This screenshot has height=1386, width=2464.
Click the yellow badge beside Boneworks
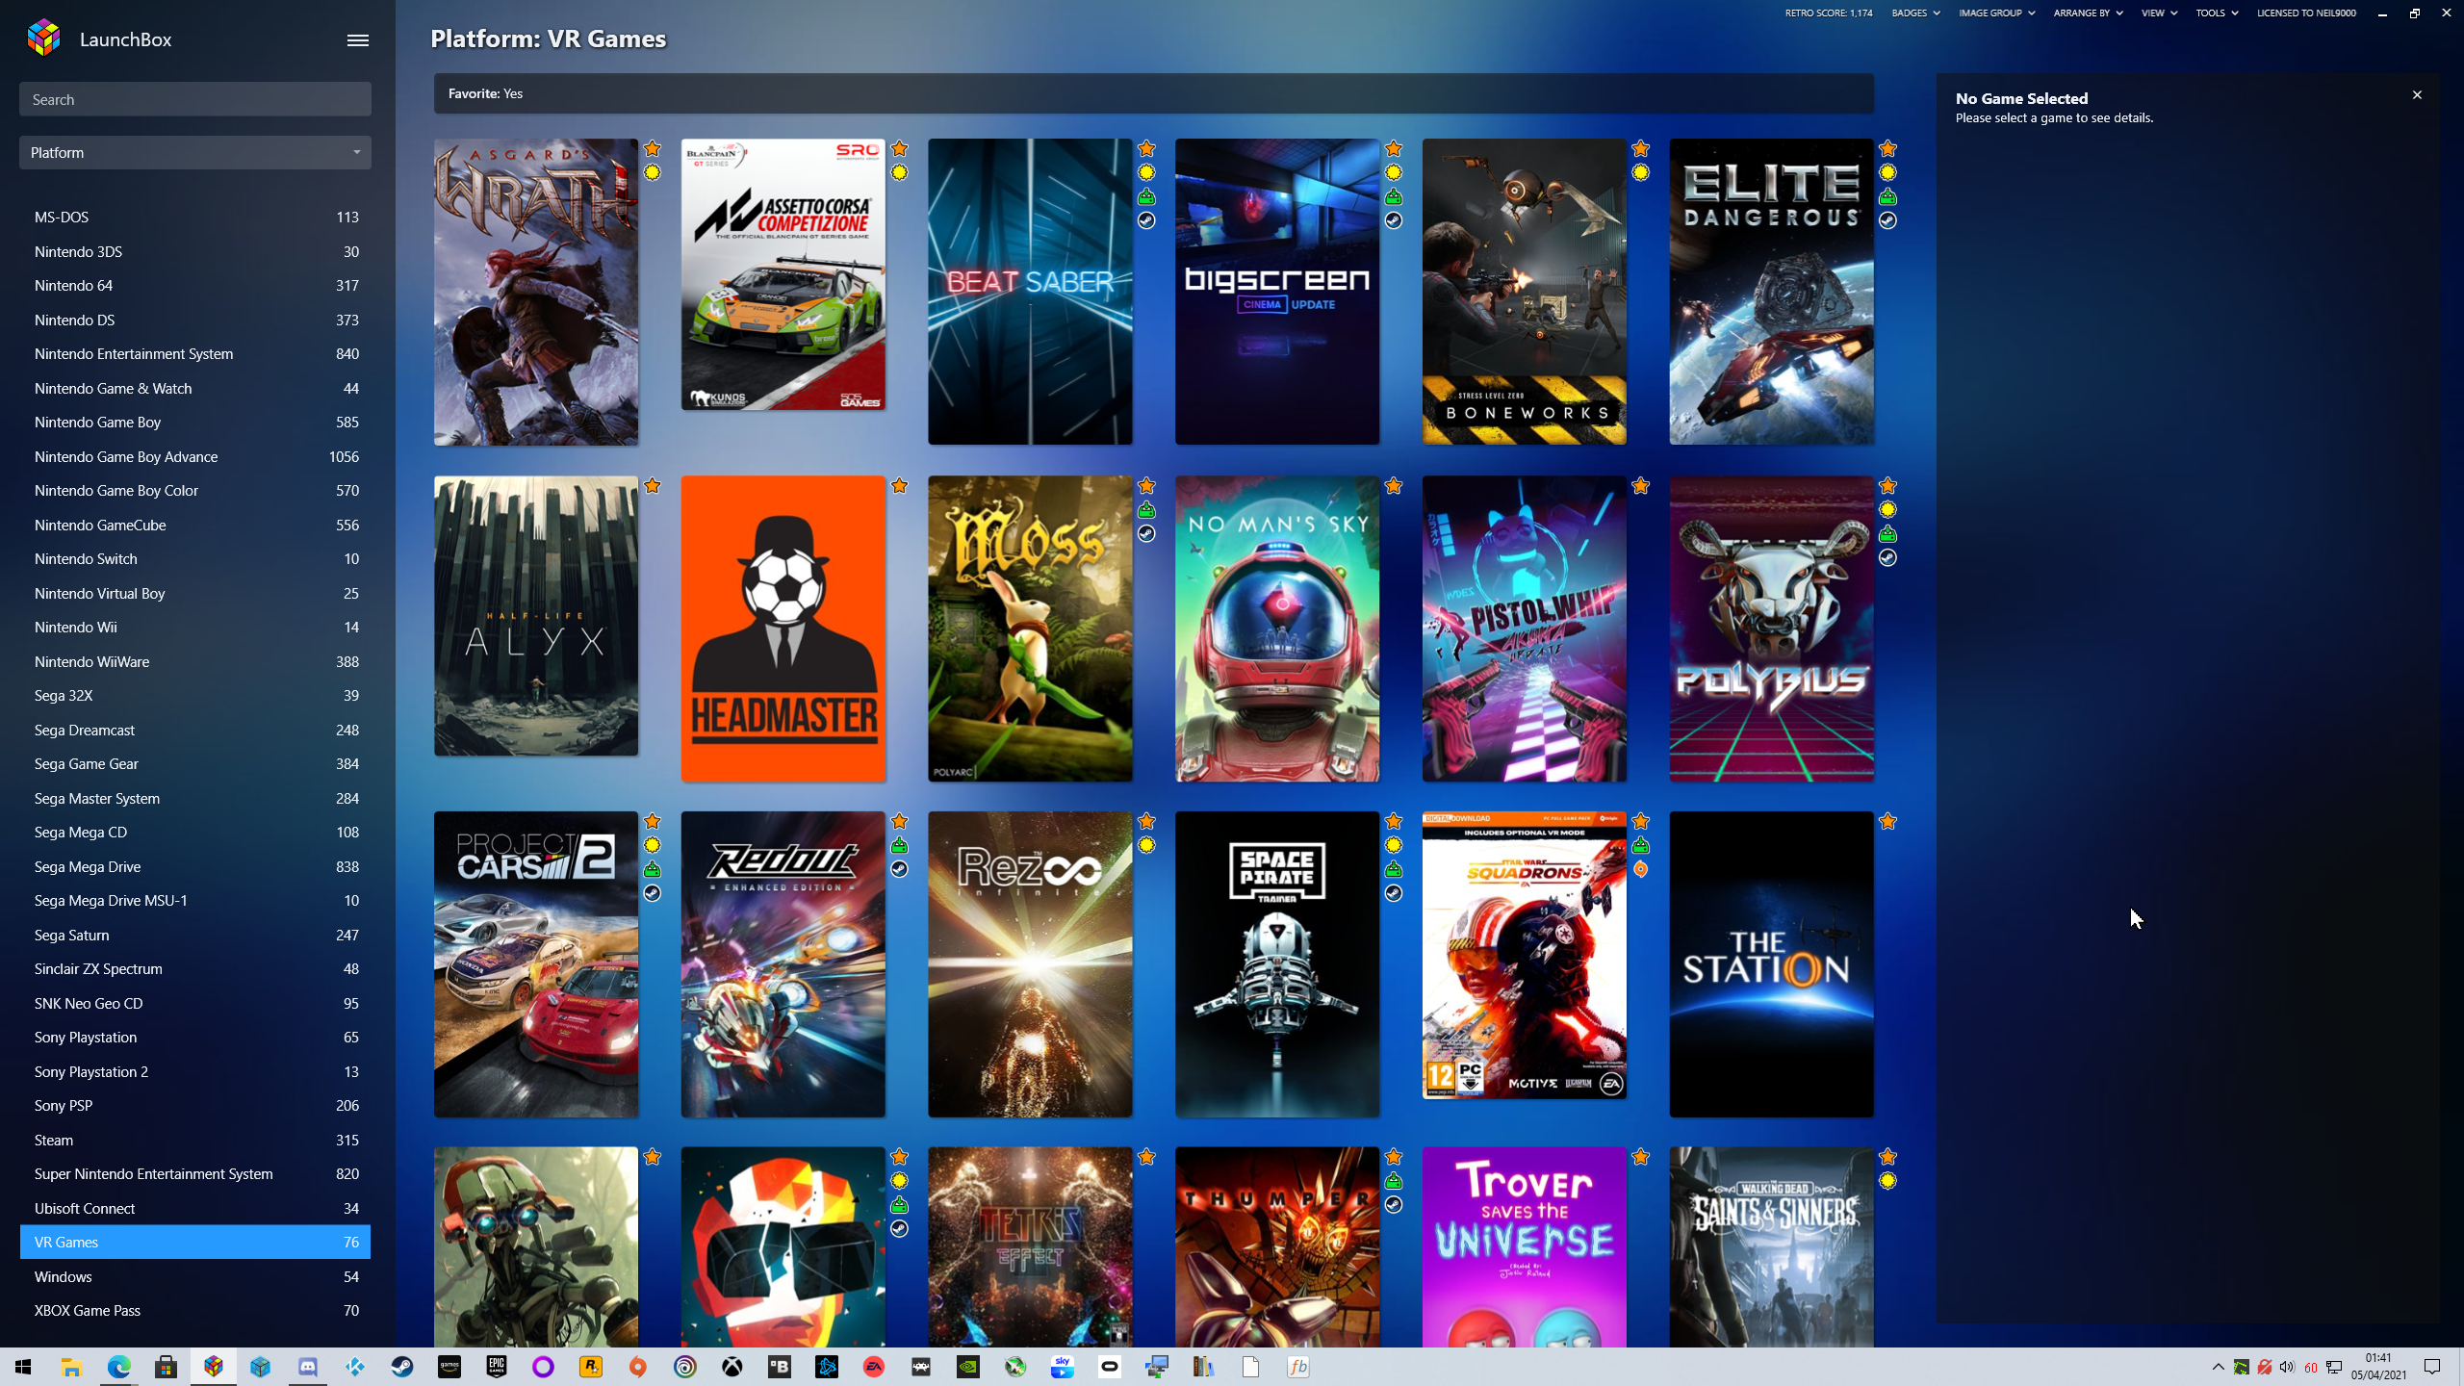coord(1641,172)
